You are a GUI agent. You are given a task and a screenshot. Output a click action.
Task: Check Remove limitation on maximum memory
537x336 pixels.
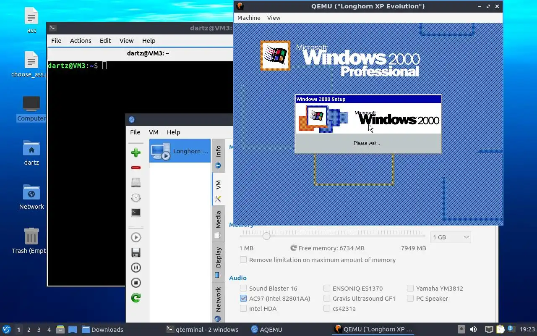pyautogui.click(x=243, y=260)
